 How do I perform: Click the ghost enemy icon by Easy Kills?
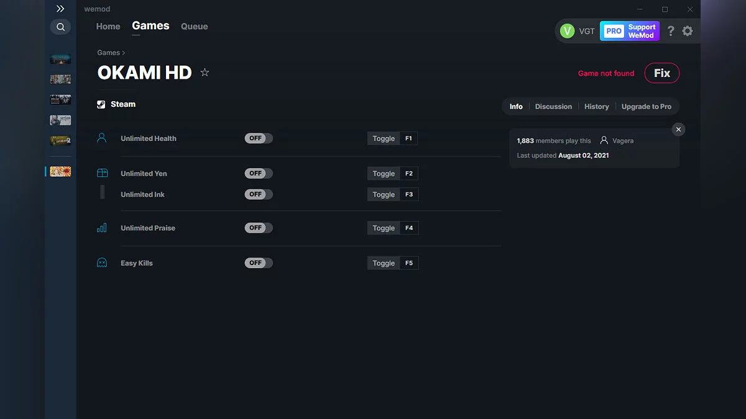(x=102, y=263)
